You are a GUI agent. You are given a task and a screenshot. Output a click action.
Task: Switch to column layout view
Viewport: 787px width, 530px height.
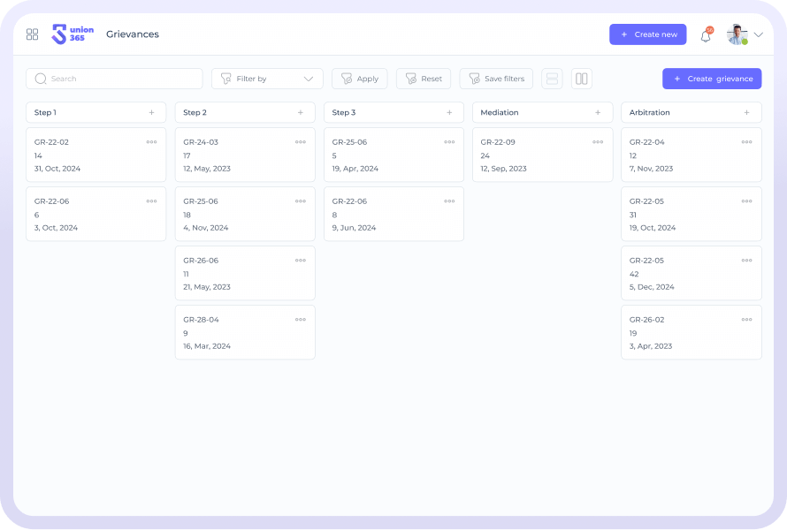[581, 79]
